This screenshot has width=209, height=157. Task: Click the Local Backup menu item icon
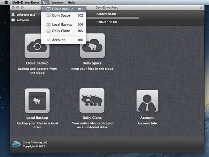[x=48, y=24]
